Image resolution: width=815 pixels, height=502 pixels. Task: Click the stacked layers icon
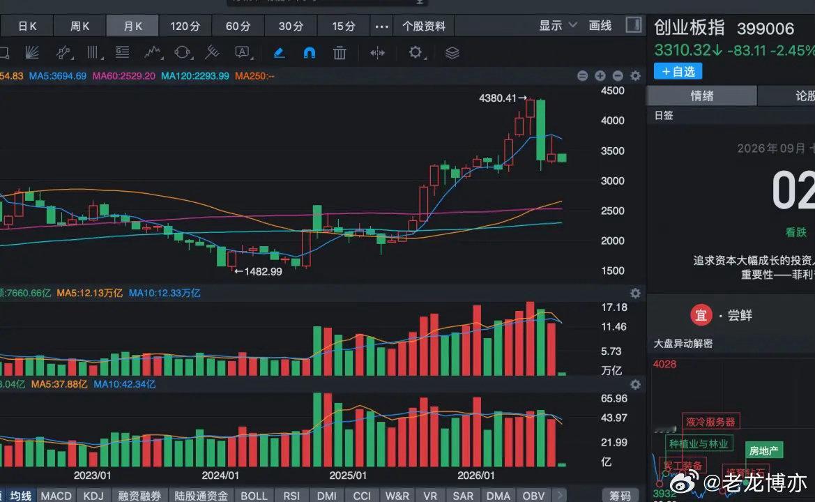pyautogui.click(x=452, y=52)
